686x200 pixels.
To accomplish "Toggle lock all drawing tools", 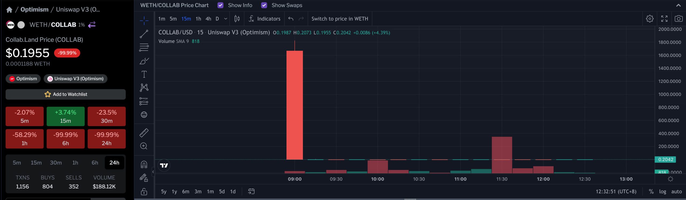I will click(x=144, y=191).
